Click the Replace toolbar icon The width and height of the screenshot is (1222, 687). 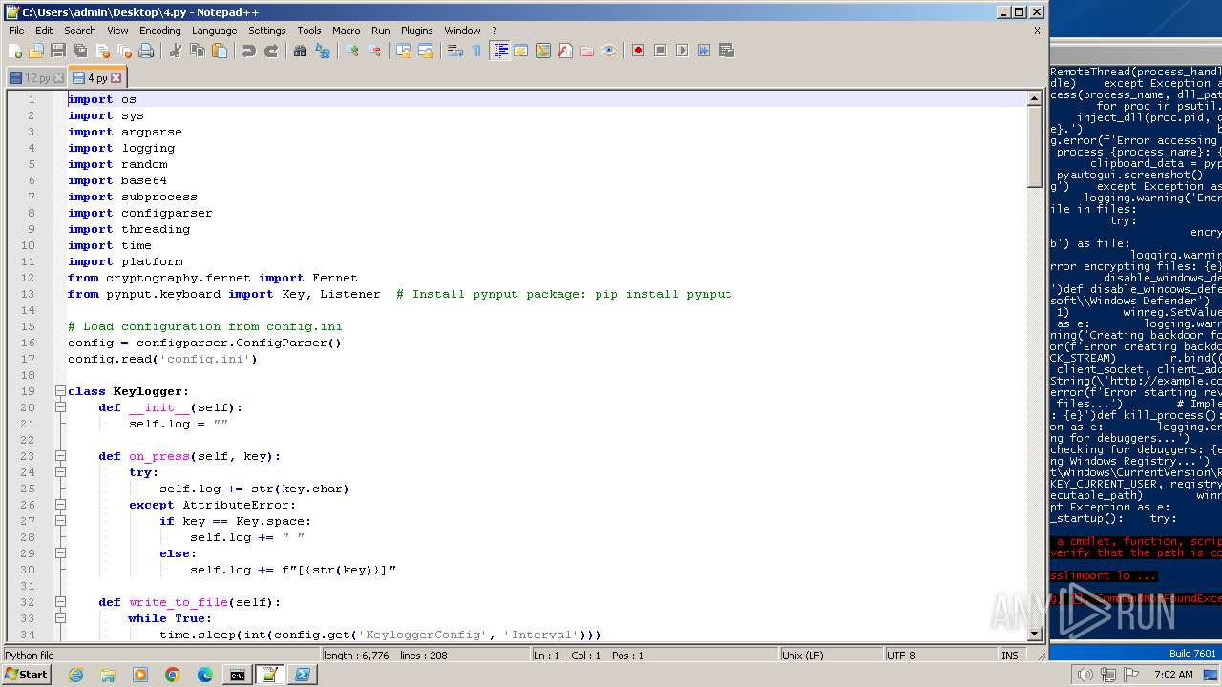tap(323, 51)
